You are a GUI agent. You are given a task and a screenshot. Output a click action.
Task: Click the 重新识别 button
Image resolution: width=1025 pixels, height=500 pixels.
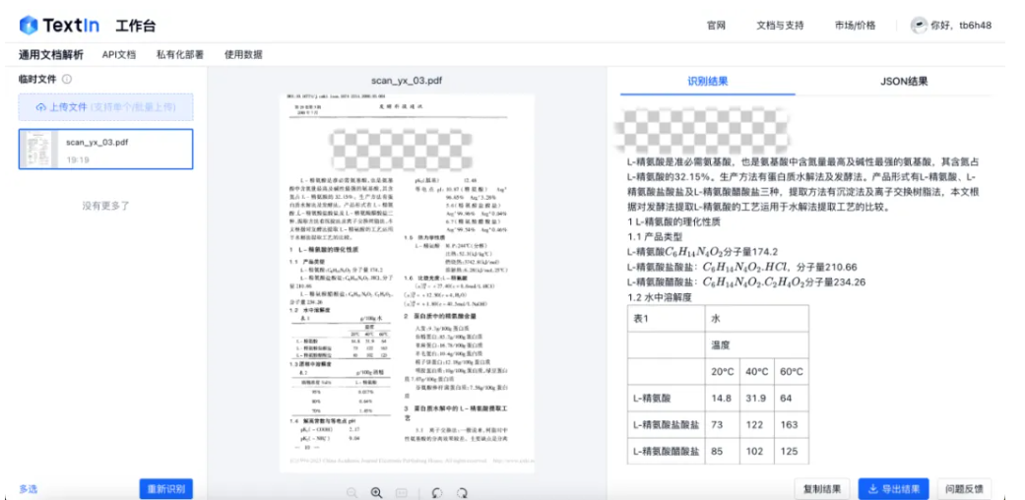pos(166,489)
